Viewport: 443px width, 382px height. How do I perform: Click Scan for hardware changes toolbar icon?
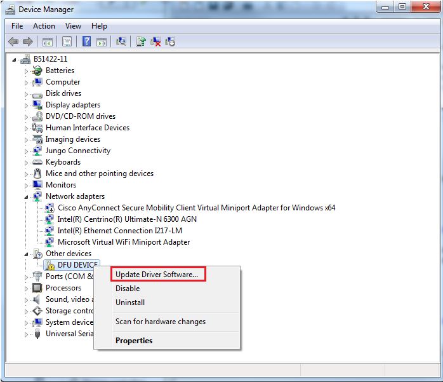[x=121, y=42]
